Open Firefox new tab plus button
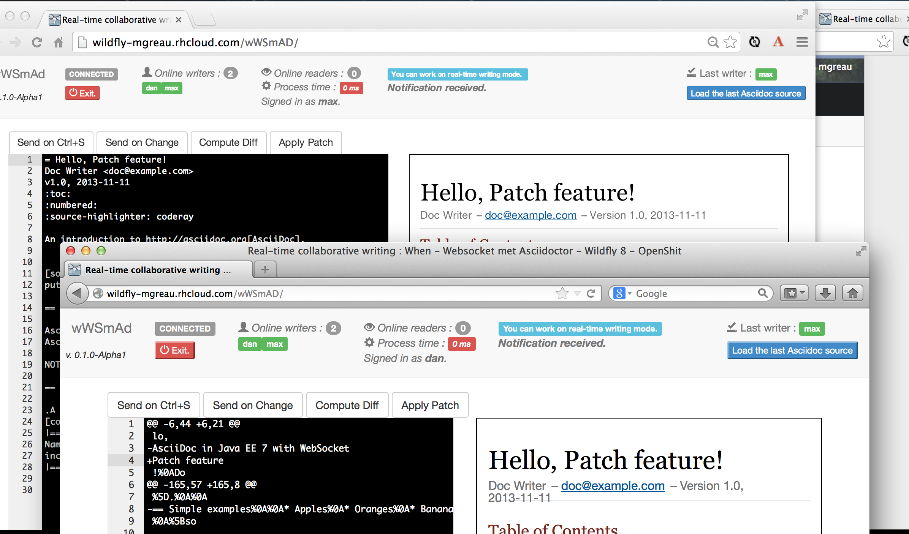Viewport: 909px width, 534px height. point(265,270)
